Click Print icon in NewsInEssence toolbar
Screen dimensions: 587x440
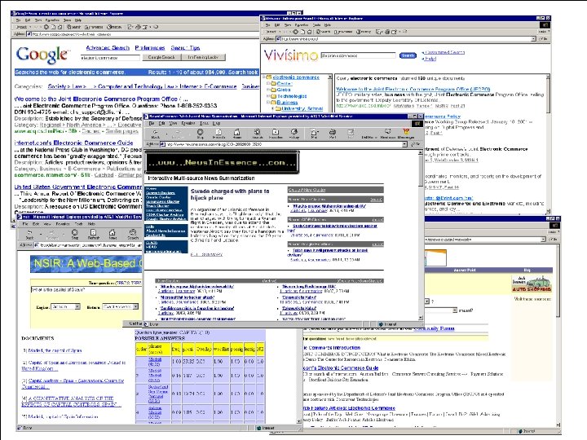click(x=332, y=133)
